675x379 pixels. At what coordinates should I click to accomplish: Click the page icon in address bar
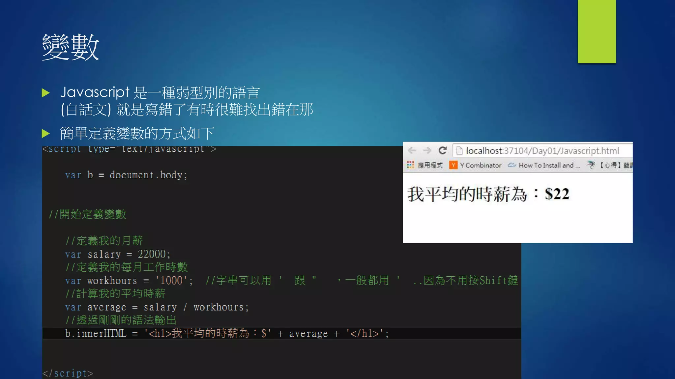point(459,151)
